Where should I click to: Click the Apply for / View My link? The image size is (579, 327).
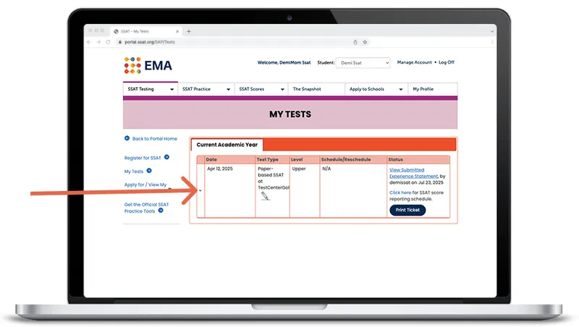point(145,184)
